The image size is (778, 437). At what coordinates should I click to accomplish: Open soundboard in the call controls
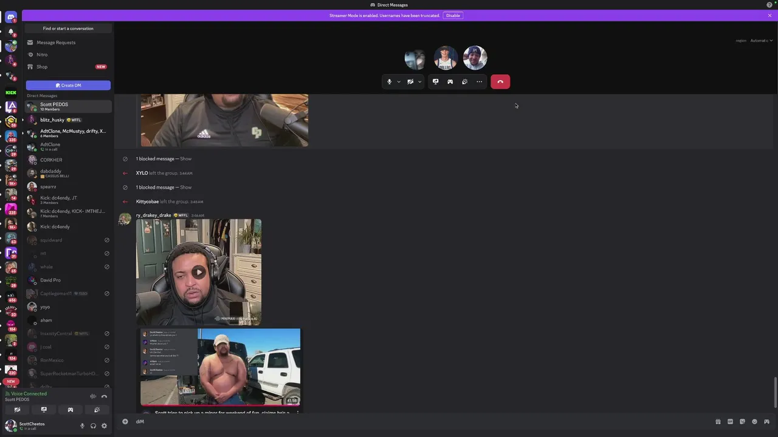(x=464, y=81)
